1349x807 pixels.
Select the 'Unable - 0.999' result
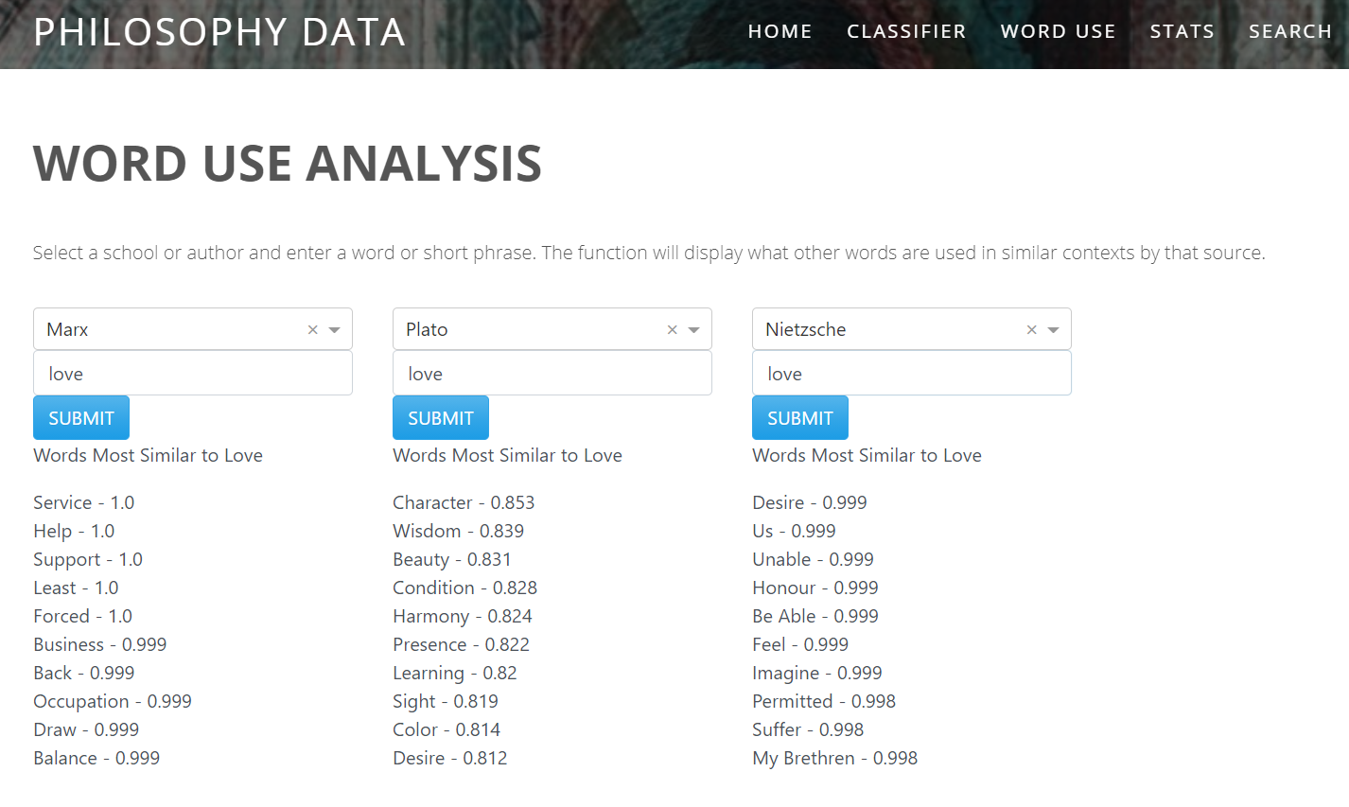coord(814,559)
